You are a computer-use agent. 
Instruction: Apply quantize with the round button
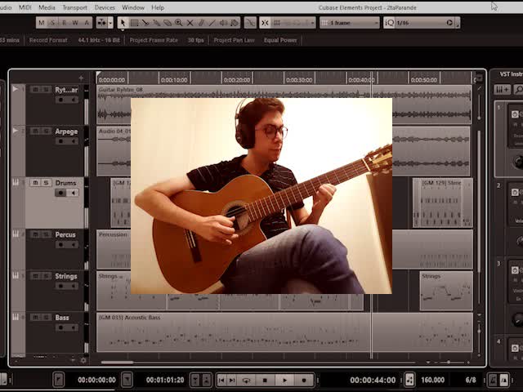[449, 23]
